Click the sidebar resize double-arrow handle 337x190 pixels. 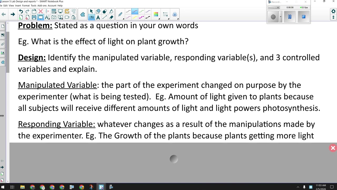click(x=2, y=116)
